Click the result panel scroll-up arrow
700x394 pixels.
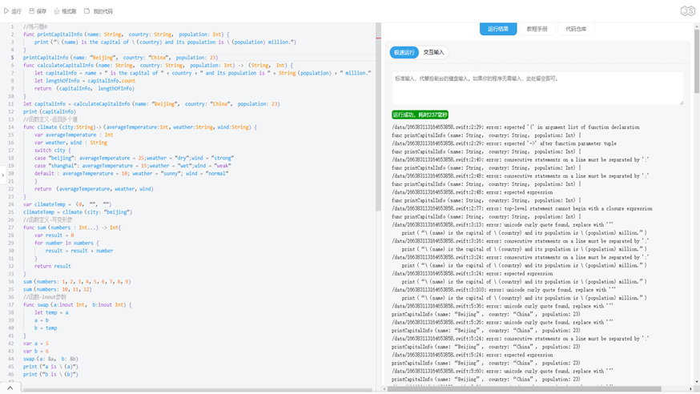coord(697,26)
